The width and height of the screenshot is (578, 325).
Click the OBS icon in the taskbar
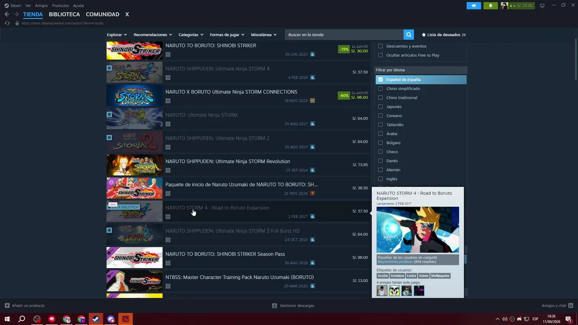[37, 319]
